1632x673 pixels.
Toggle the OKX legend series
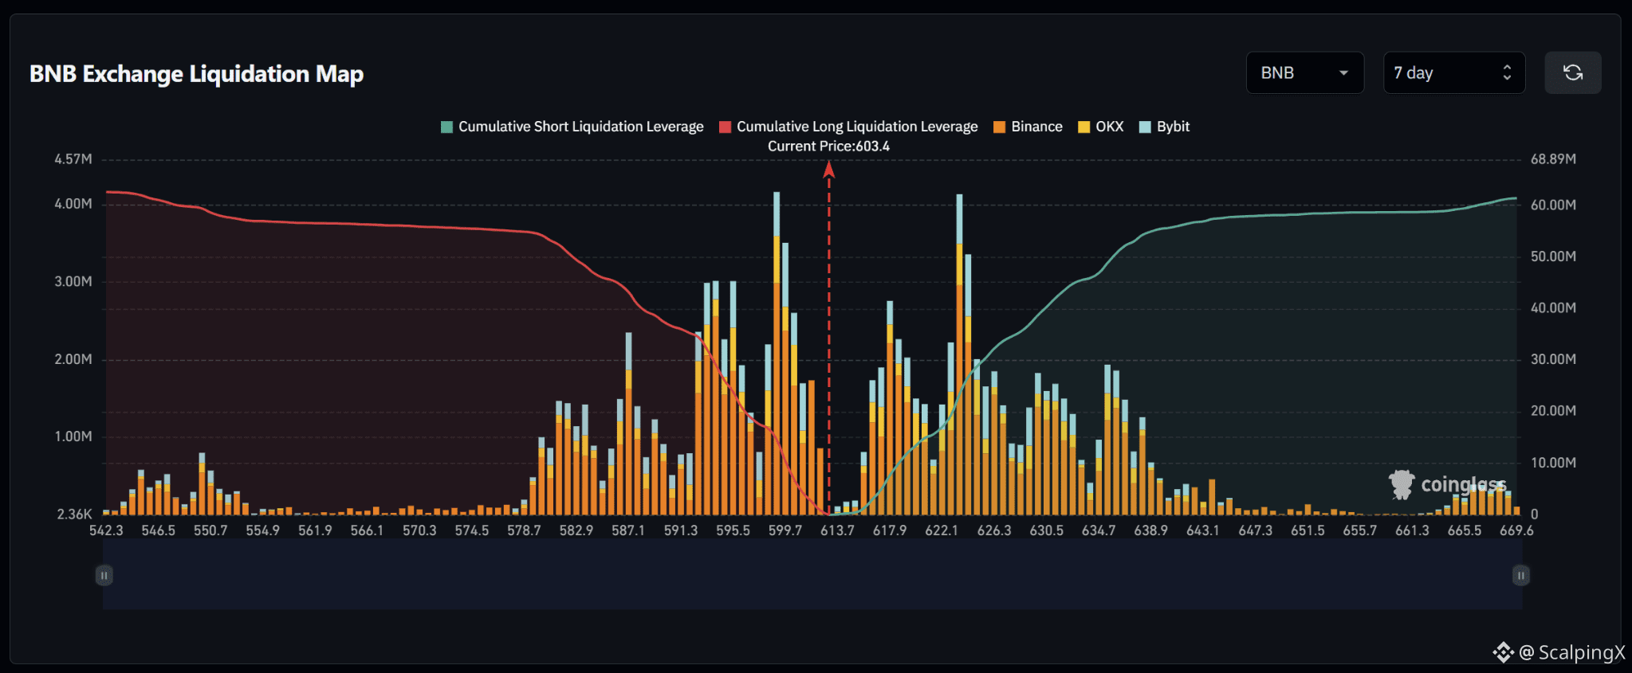(x=1100, y=127)
